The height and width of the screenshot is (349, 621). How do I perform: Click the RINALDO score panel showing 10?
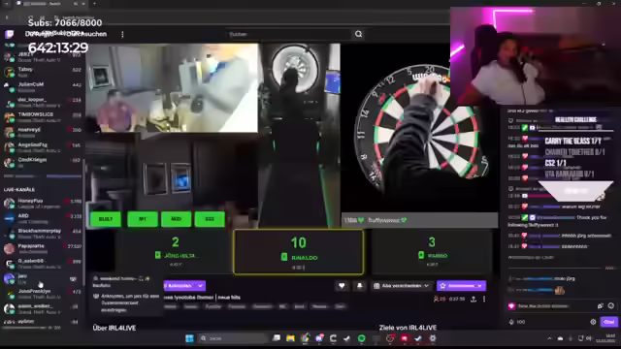[298, 252]
